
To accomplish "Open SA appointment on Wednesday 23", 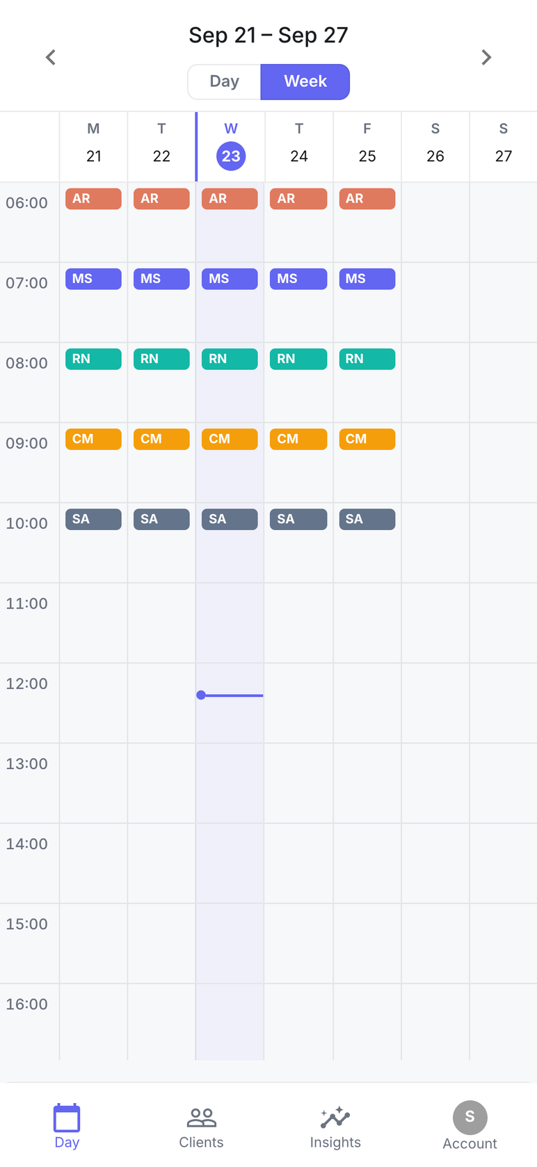I will (x=230, y=520).
